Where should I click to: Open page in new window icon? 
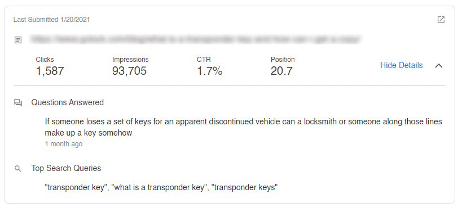pos(441,20)
